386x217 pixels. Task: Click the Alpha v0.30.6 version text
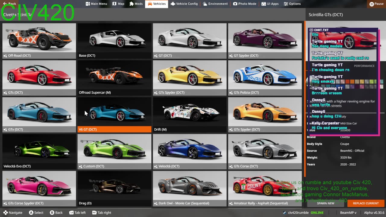click(374, 212)
